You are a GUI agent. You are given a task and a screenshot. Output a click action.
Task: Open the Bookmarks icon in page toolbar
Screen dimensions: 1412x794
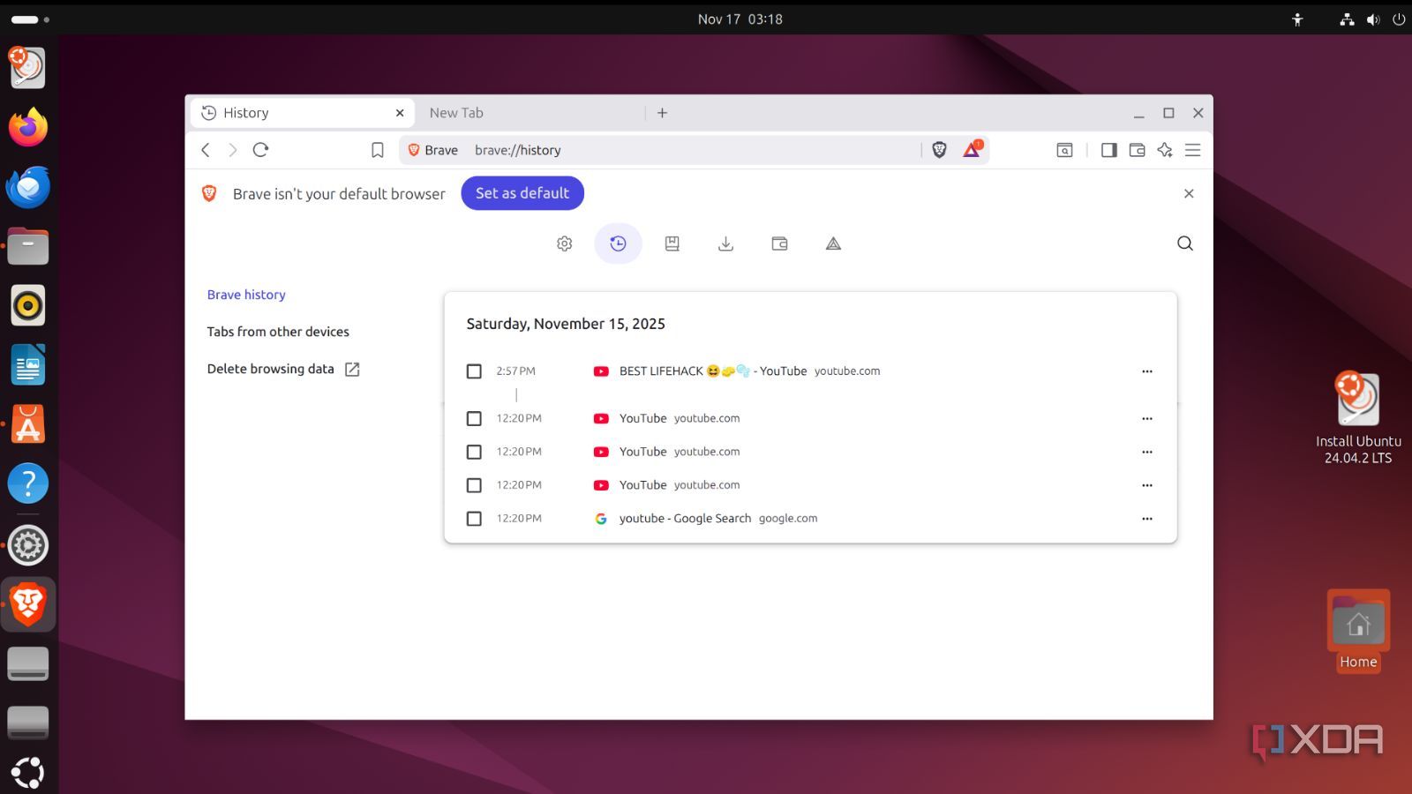point(672,243)
